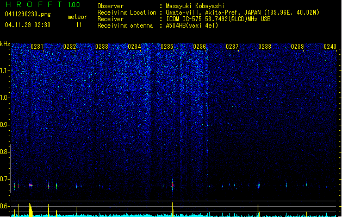The width and height of the screenshot is (342, 217).
Task: Click the yellow level spike just before 0238
Action: (258, 210)
